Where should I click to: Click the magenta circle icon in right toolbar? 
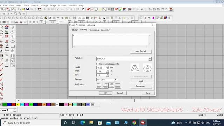(153, 18)
